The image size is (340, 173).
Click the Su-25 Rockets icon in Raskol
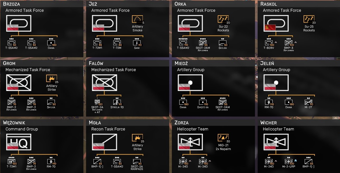(x=309, y=20)
